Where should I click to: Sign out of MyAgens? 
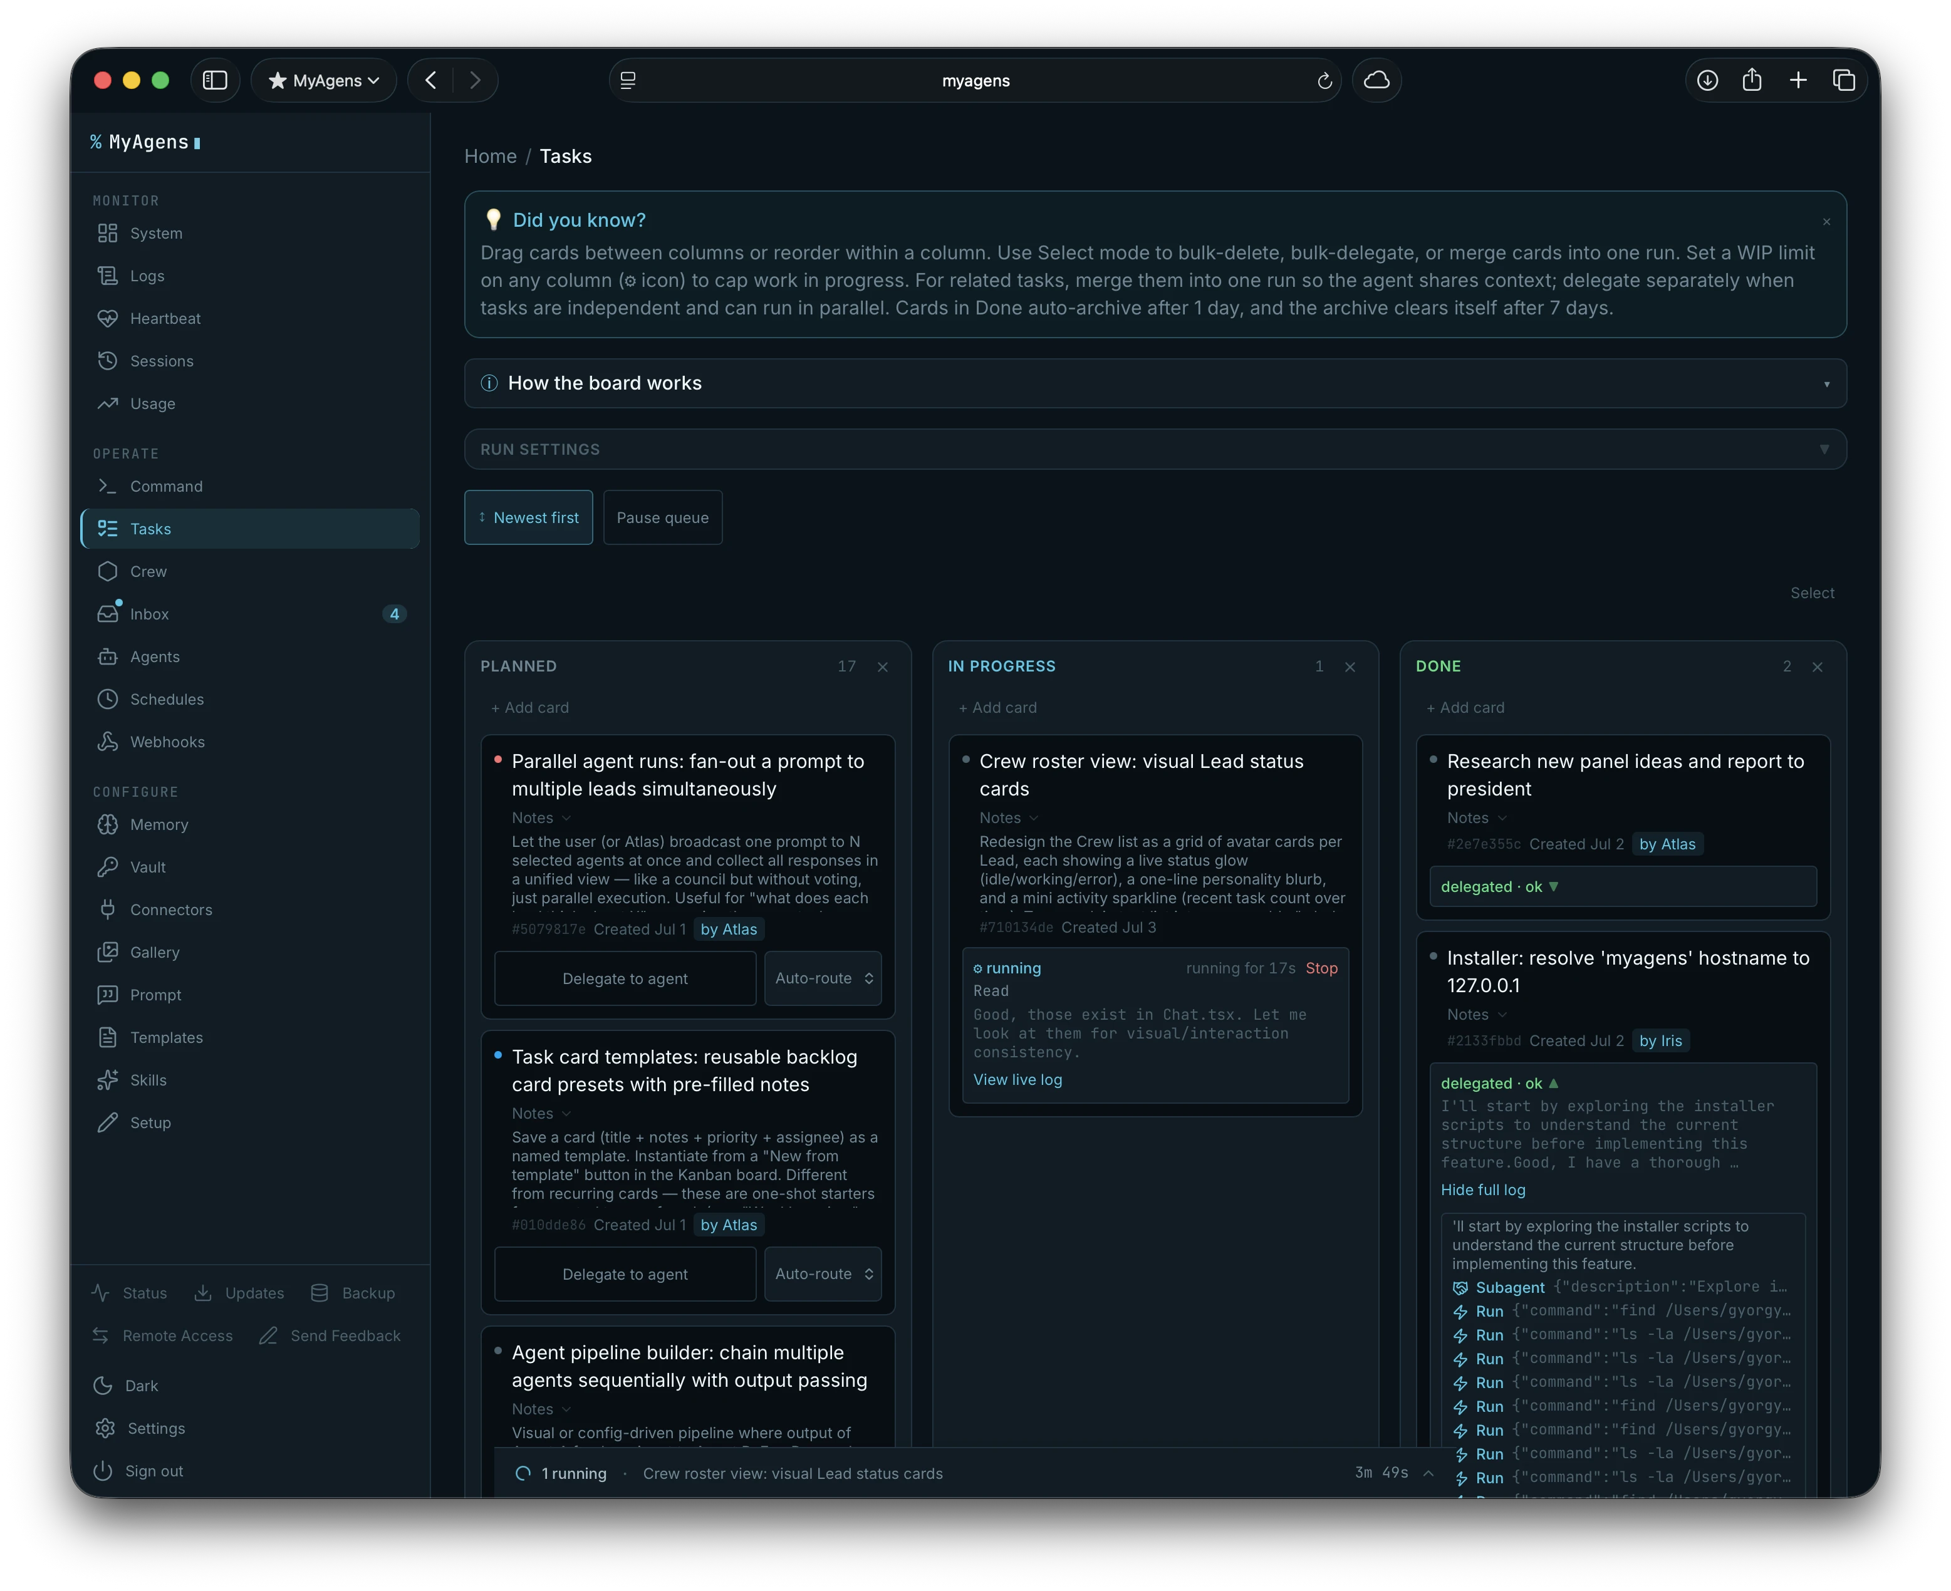tap(139, 1471)
